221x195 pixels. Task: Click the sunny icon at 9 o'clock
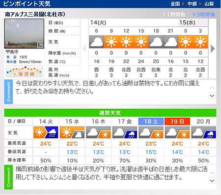(x=111, y=42)
